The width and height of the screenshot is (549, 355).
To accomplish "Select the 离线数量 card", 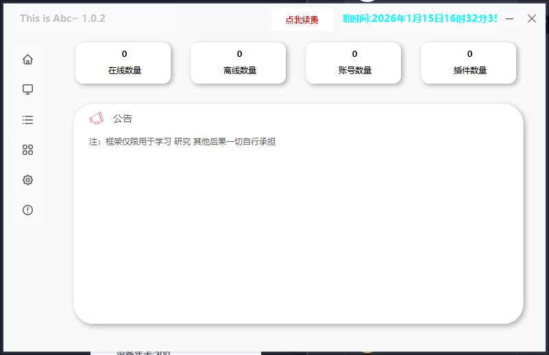I will 239,63.
